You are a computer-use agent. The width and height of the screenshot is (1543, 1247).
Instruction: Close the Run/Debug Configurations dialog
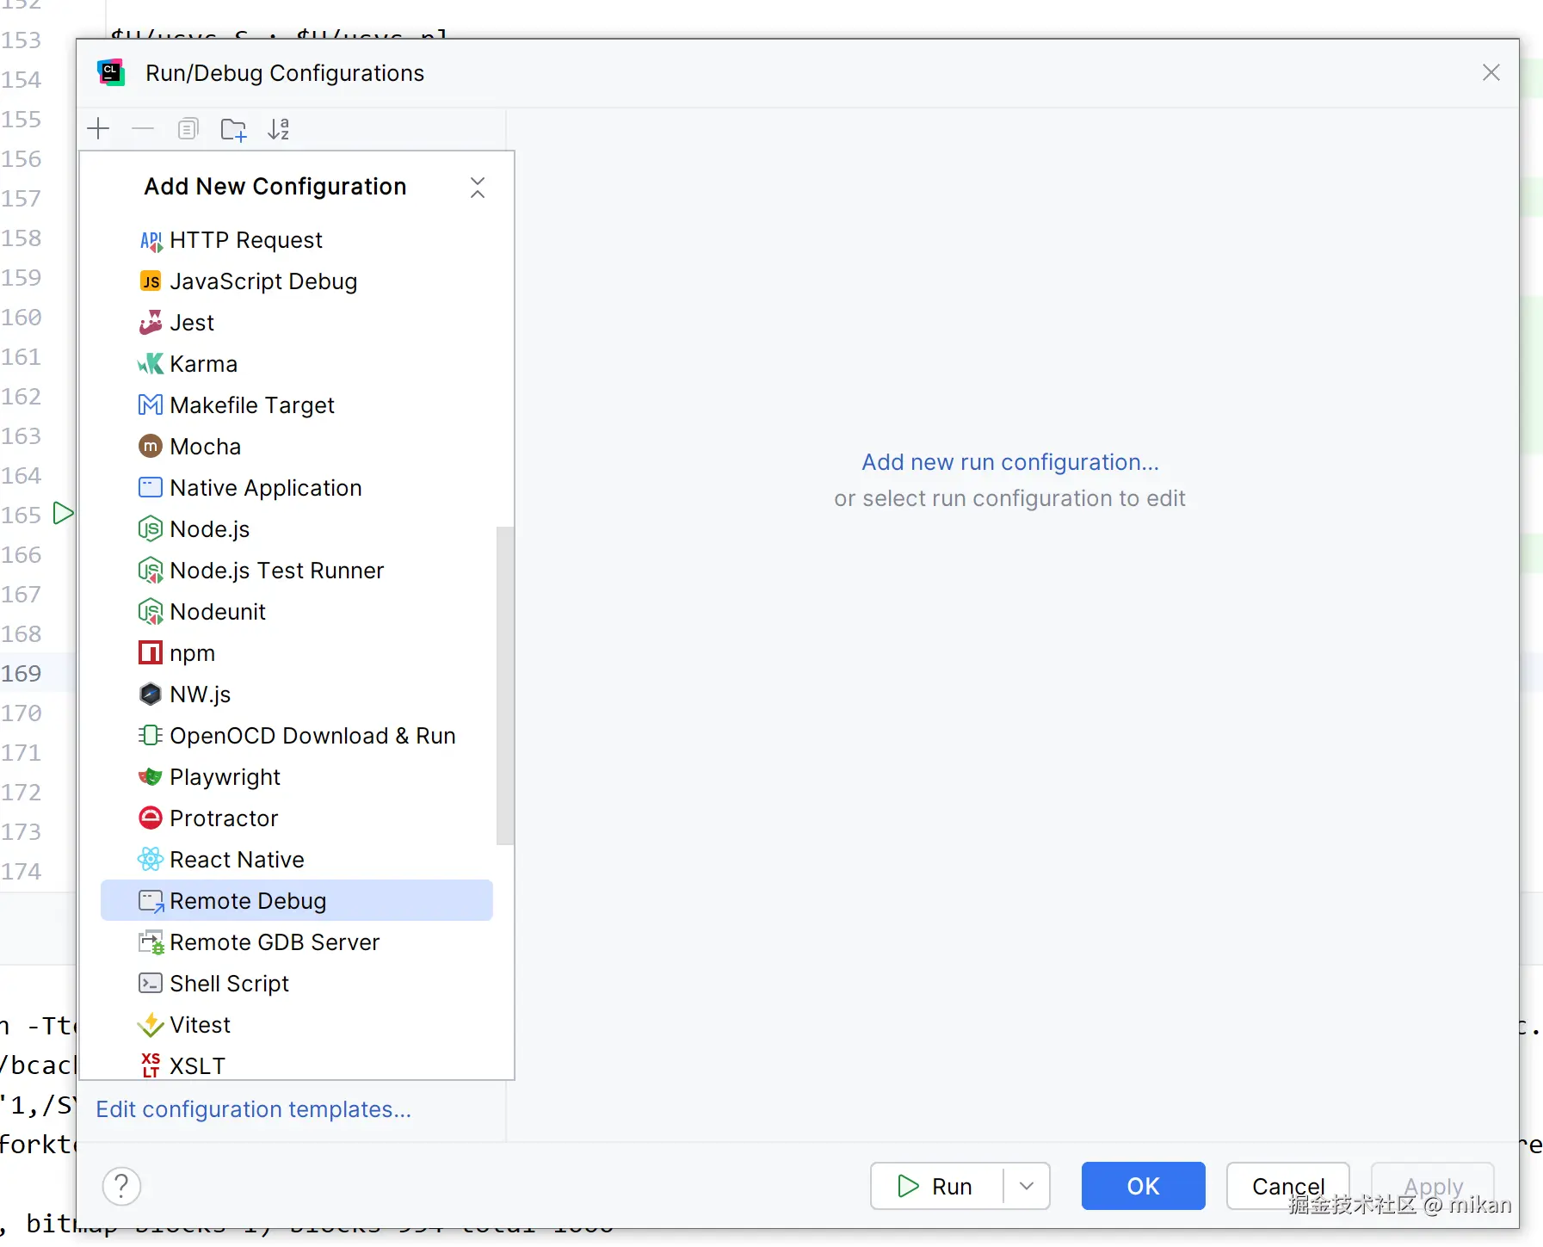(1491, 73)
